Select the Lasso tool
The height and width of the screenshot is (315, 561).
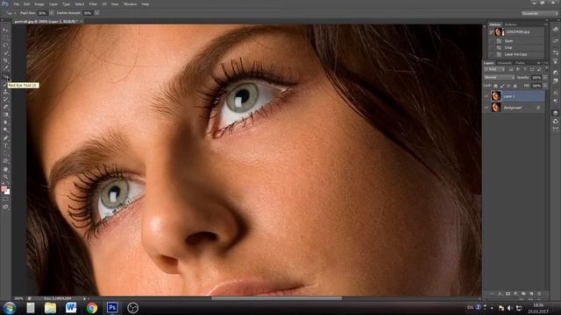5,45
